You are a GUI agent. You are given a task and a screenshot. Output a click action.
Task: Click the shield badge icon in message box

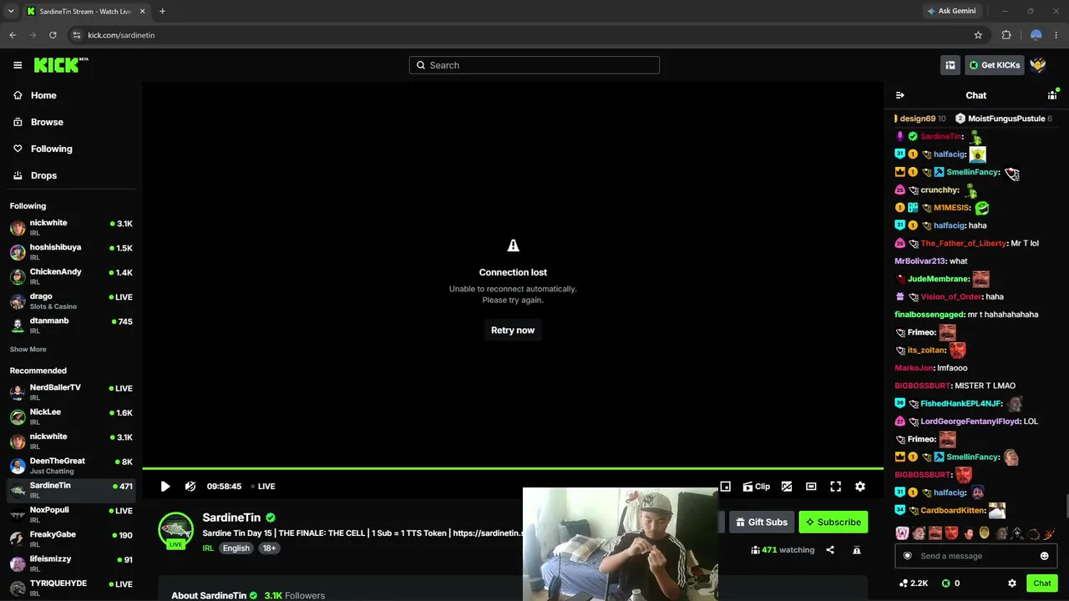pos(908,556)
